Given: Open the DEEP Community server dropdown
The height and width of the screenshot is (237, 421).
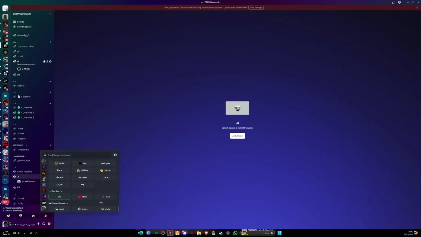Looking at the screenshot, I should pos(32,14).
